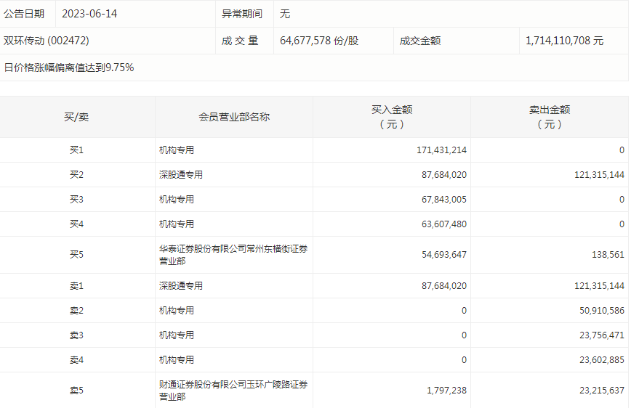Viewport: 631px width, 408px height.
Task: Open the 财通证券玉环广陵路证券营业部 entry
Action: pyautogui.click(x=233, y=391)
